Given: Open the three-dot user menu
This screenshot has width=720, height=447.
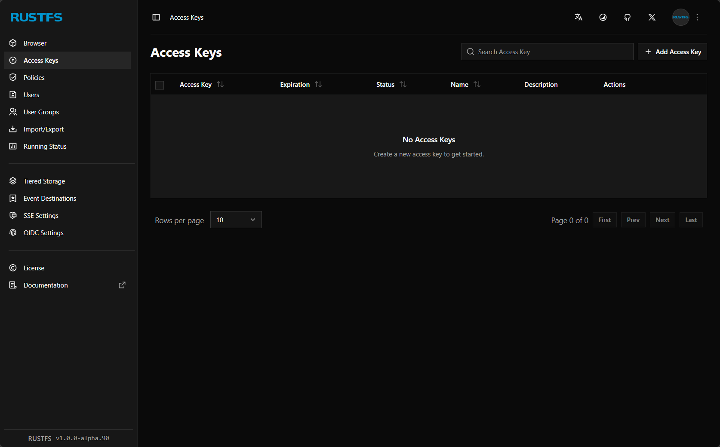Looking at the screenshot, I should tap(697, 17).
